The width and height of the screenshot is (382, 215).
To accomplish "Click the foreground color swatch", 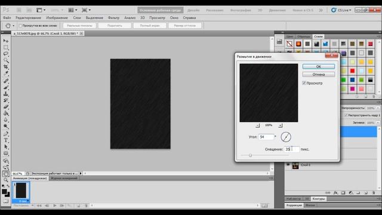I will (x=4, y=192).
